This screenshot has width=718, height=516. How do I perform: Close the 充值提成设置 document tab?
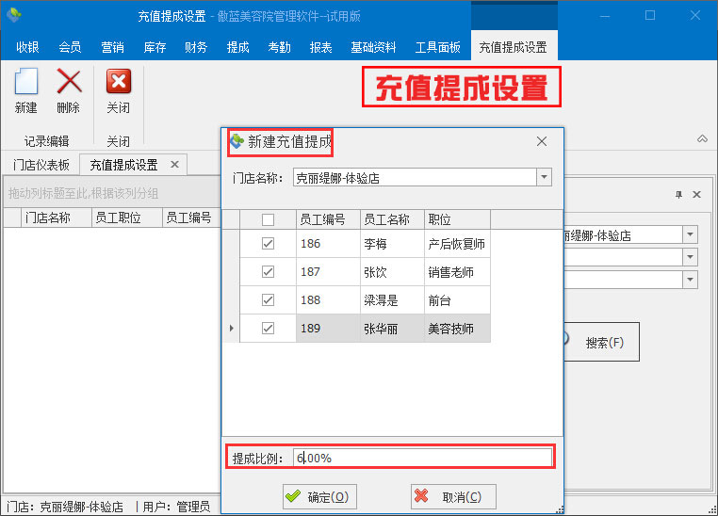(174, 165)
